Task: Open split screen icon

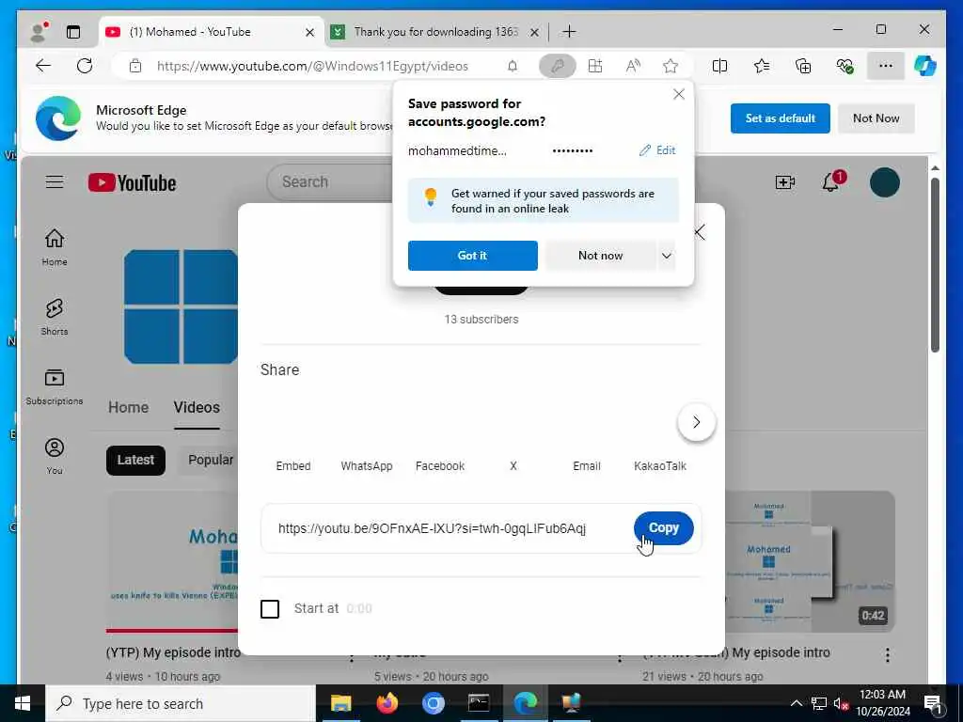Action: (719, 66)
